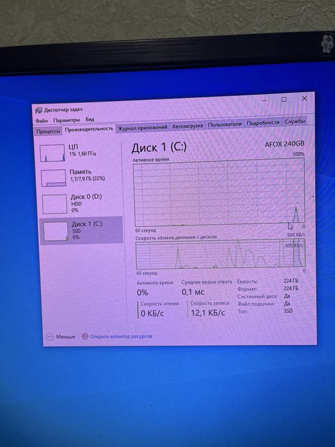Screen dimensions: 335x447
Task: Click the Среднее время ответа label
Action: tap(207, 282)
